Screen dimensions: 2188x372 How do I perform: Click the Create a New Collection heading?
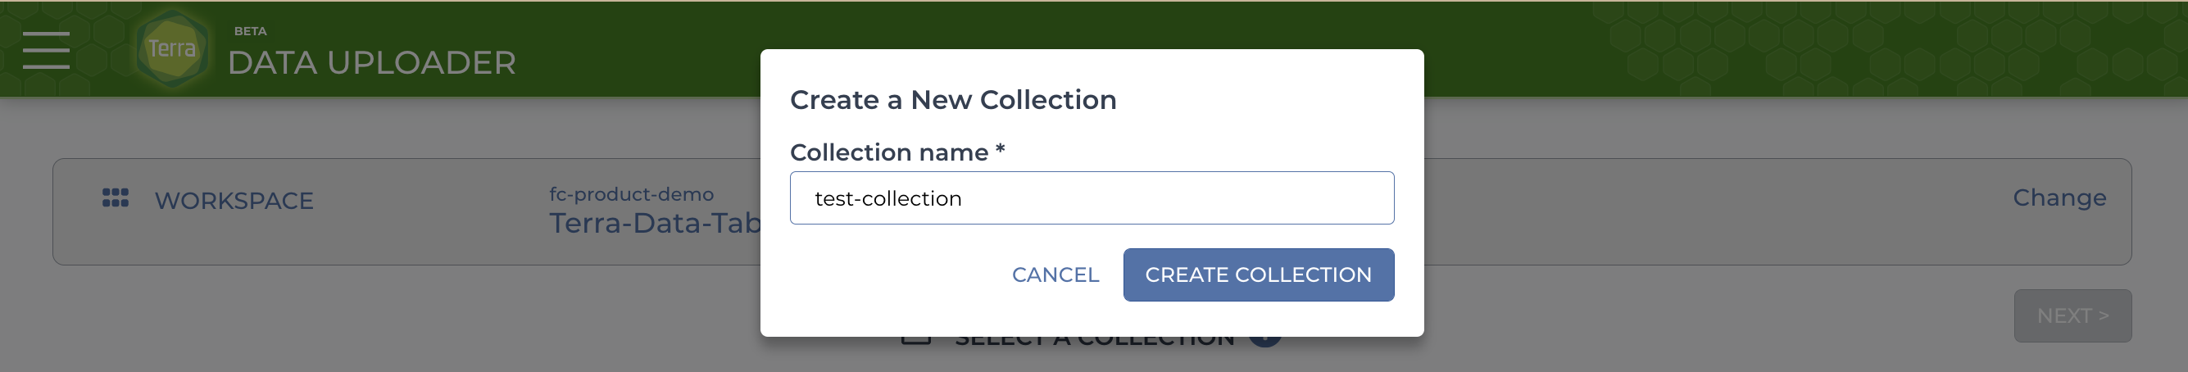953,99
